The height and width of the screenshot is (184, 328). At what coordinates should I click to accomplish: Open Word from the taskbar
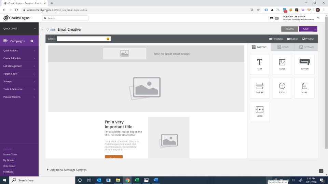click(x=156, y=180)
